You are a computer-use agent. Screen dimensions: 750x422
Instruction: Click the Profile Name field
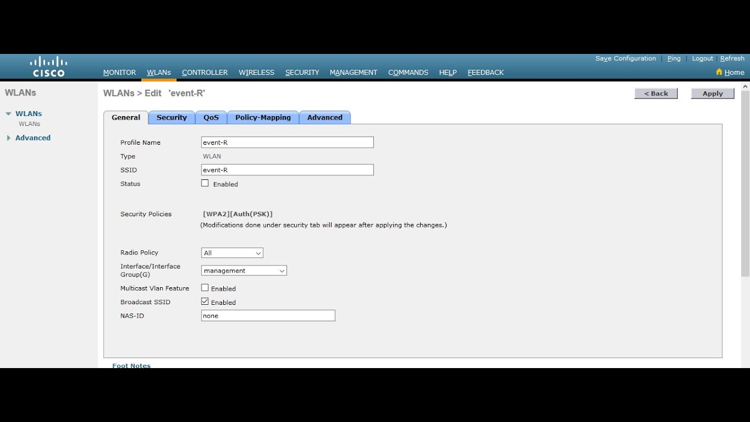287,142
